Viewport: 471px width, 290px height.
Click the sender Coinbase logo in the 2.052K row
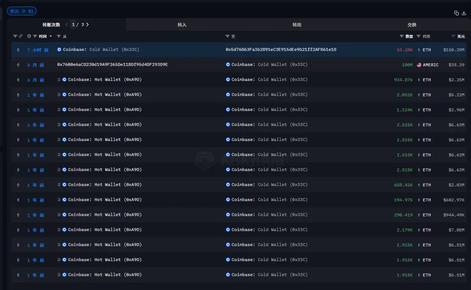tap(64, 95)
